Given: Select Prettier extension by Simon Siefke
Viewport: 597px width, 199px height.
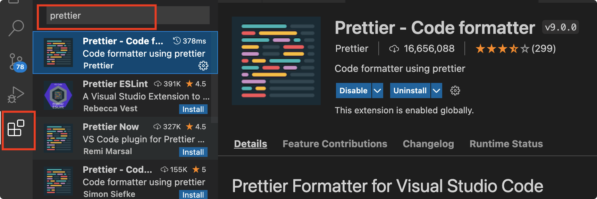Looking at the screenshot, I should tap(125, 180).
